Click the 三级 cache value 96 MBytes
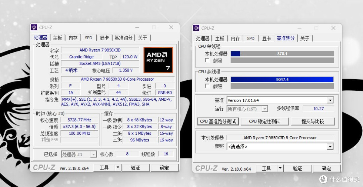Viewport: 363px width, 187px height. tap(139, 140)
